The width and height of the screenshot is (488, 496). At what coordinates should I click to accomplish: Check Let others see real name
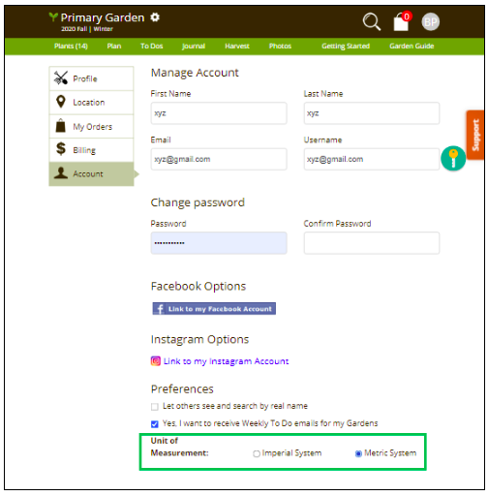pos(155,407)
